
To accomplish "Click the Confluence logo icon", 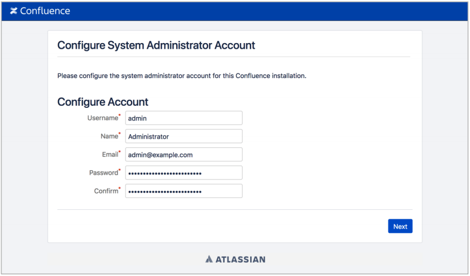I will [13, 11].
